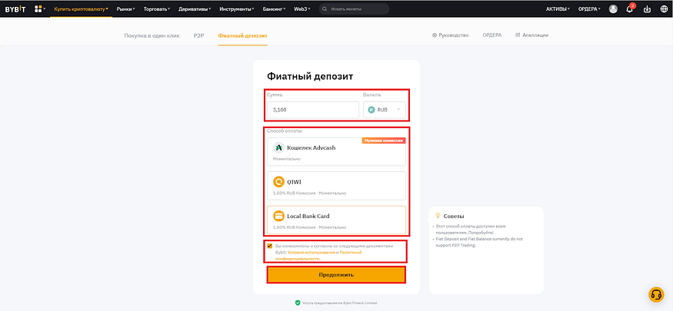Expand the Рынки menu
Screen dimensions: 673x311
126,9
